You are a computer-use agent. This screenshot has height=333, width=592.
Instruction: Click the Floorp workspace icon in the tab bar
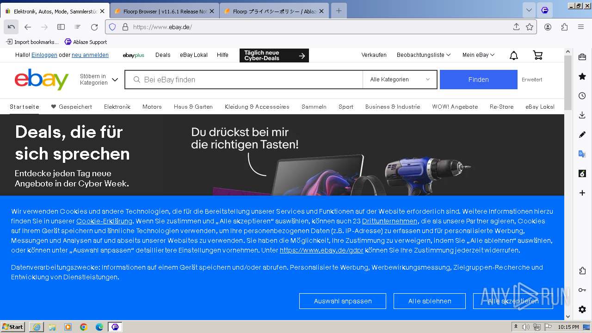pyautogui.click(x=545, y=10)
